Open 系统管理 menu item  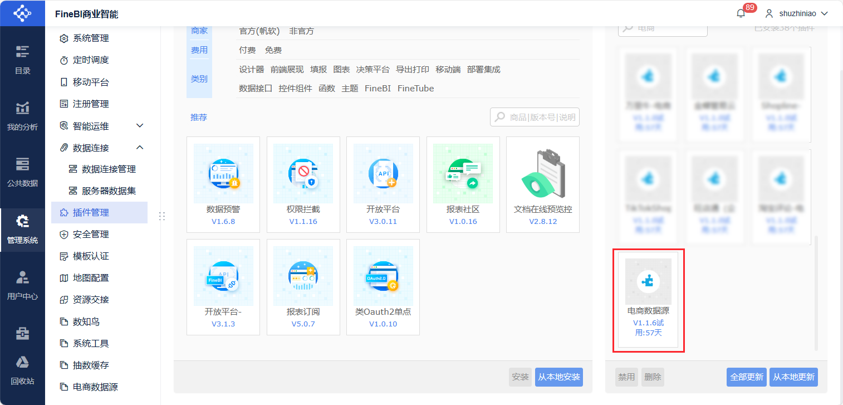tap(99, 38)
